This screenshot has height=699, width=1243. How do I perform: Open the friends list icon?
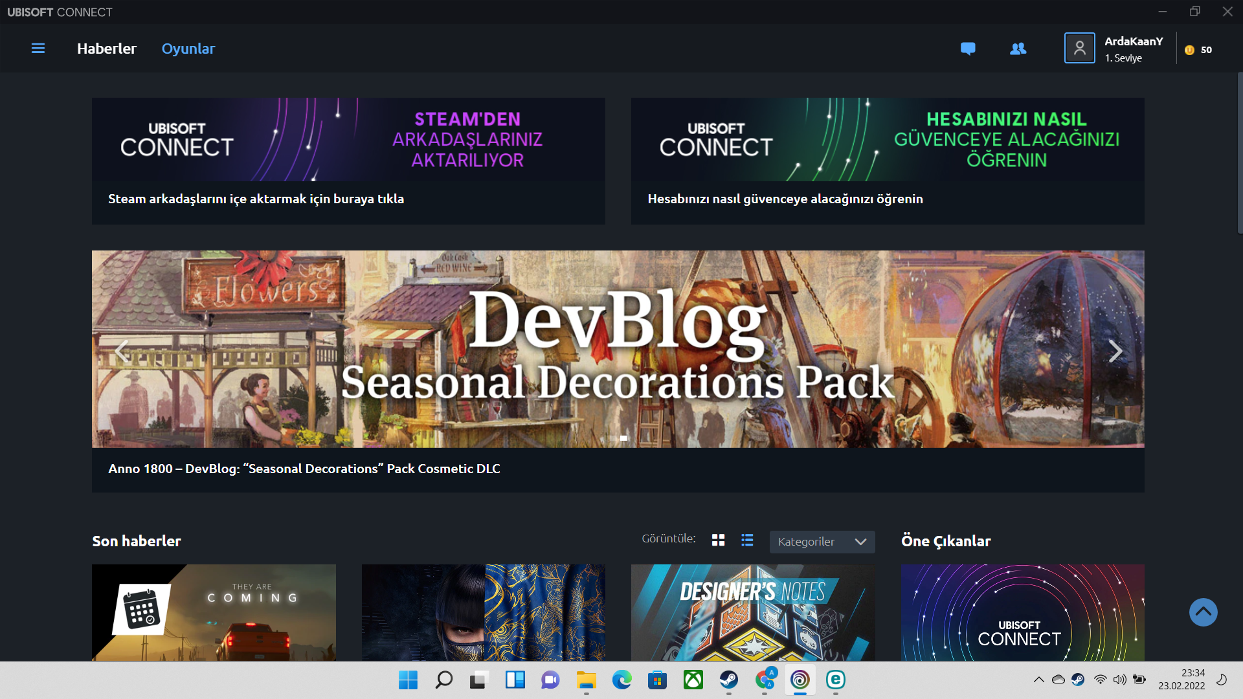[x=1018, y=49]
